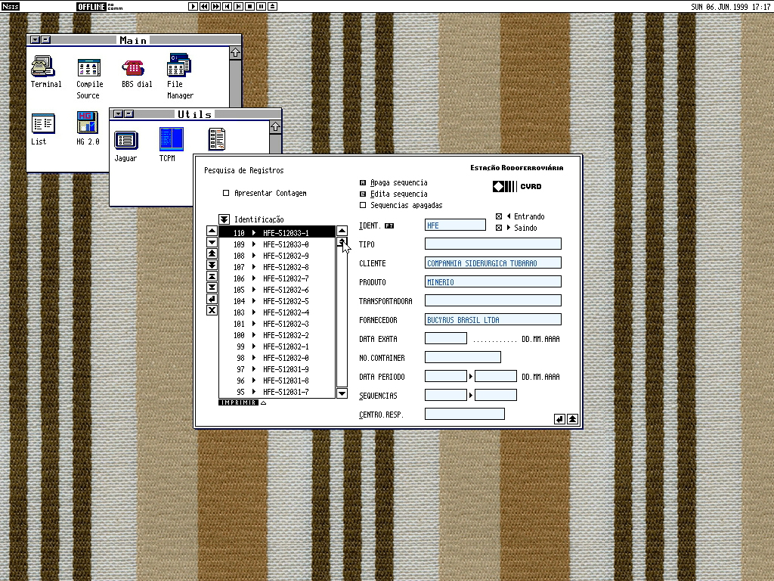This screenshot has height=581, width=774.
Task: Open File Manager from Main window
Action: point(179,67)
